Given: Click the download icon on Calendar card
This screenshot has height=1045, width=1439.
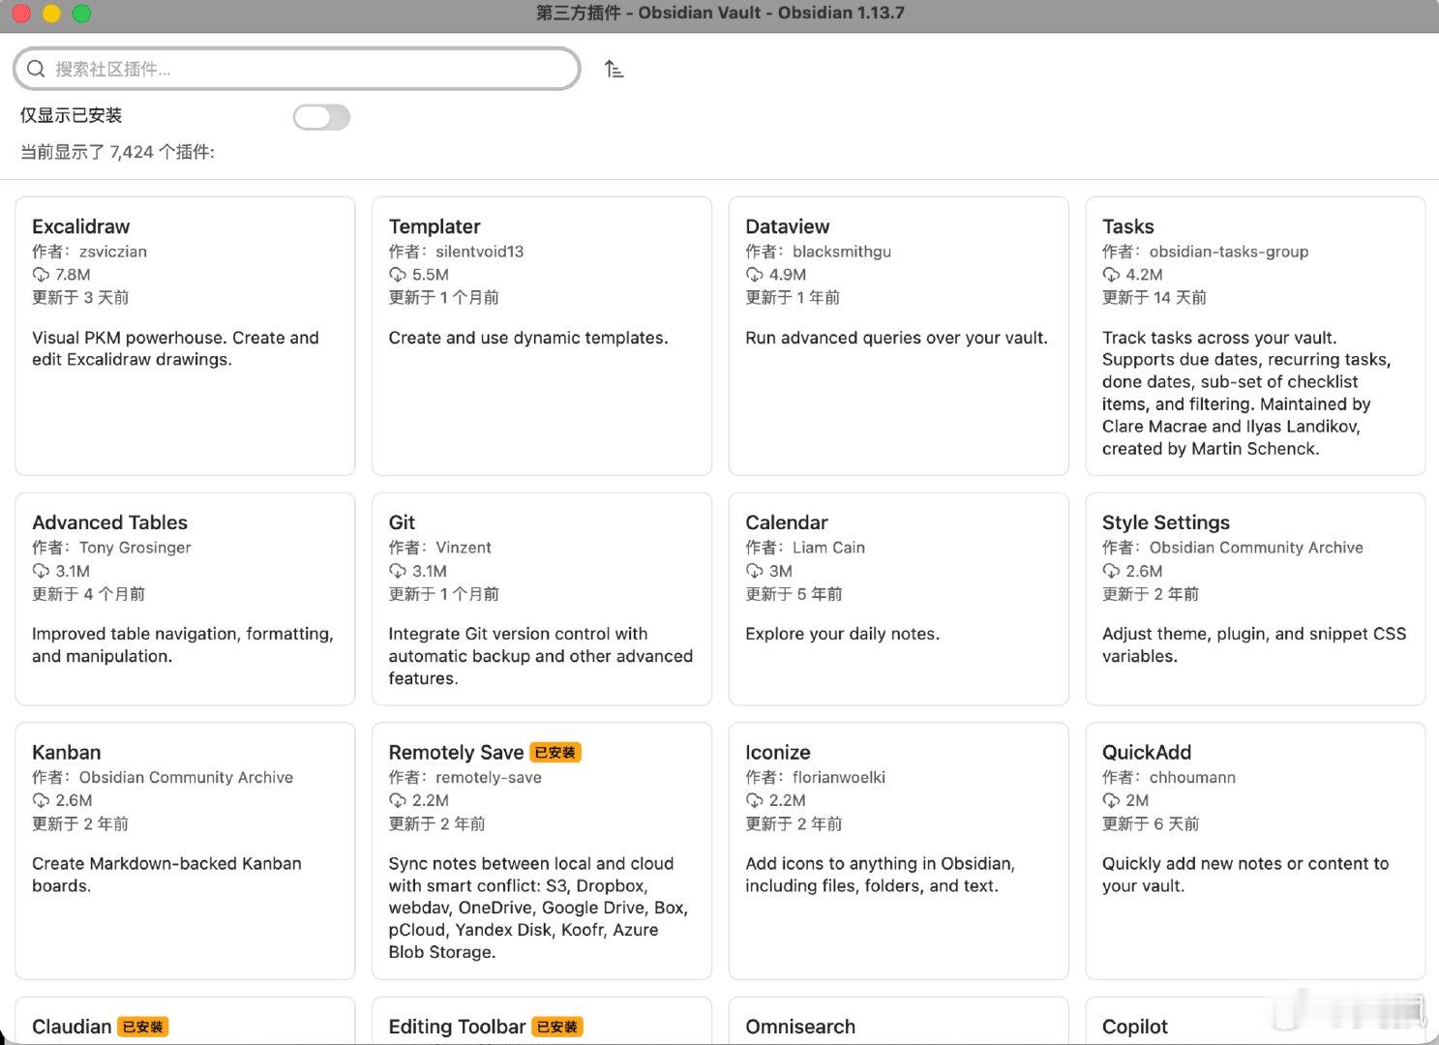Looking at the screenshot, I should pos(754,571).
